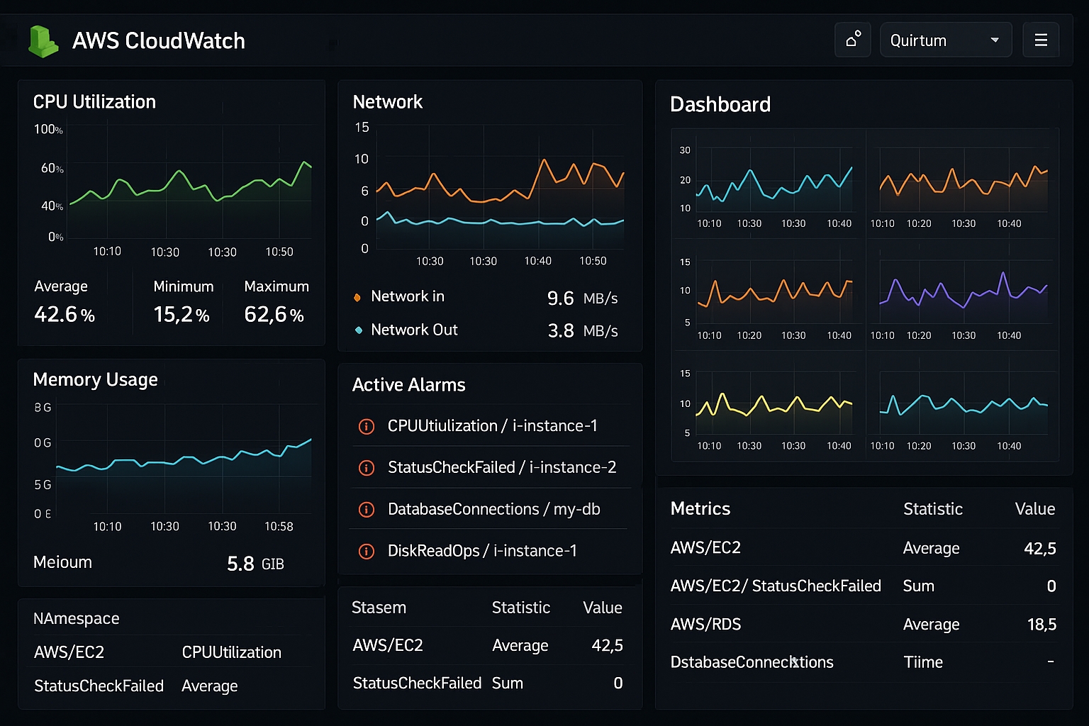The width and height of the screenshot is (1089, 726).
Task: Click the Memory Usage panel title
Action: tap(95, 380)
